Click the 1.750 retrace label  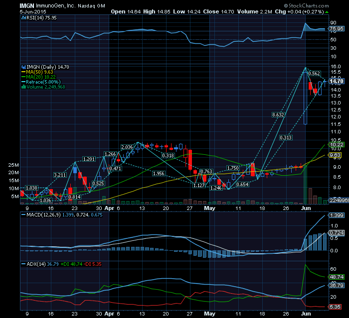[x=233, y=168]
